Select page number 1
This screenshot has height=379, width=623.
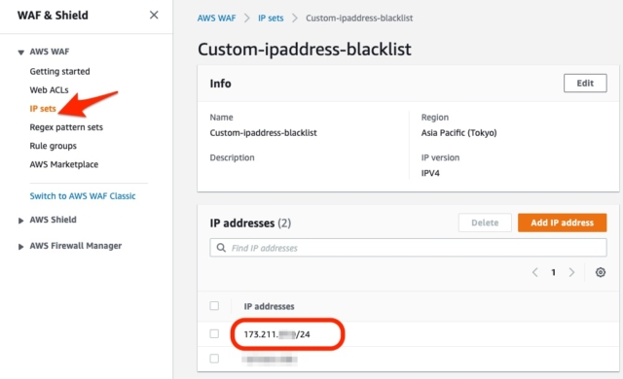[x=553, y=272]
